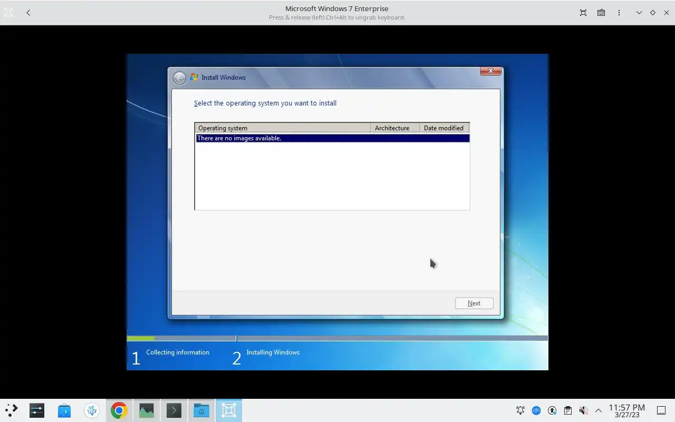Close the Boxes window
Screen dimensions: 675x422
pyautogui.click(x=667, y=13)
